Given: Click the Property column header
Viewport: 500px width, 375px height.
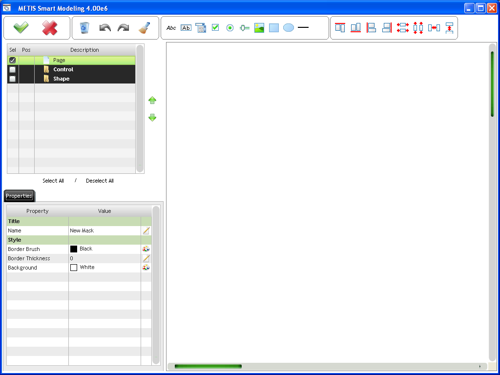Looking at the screenshot, I should (38, 211).
